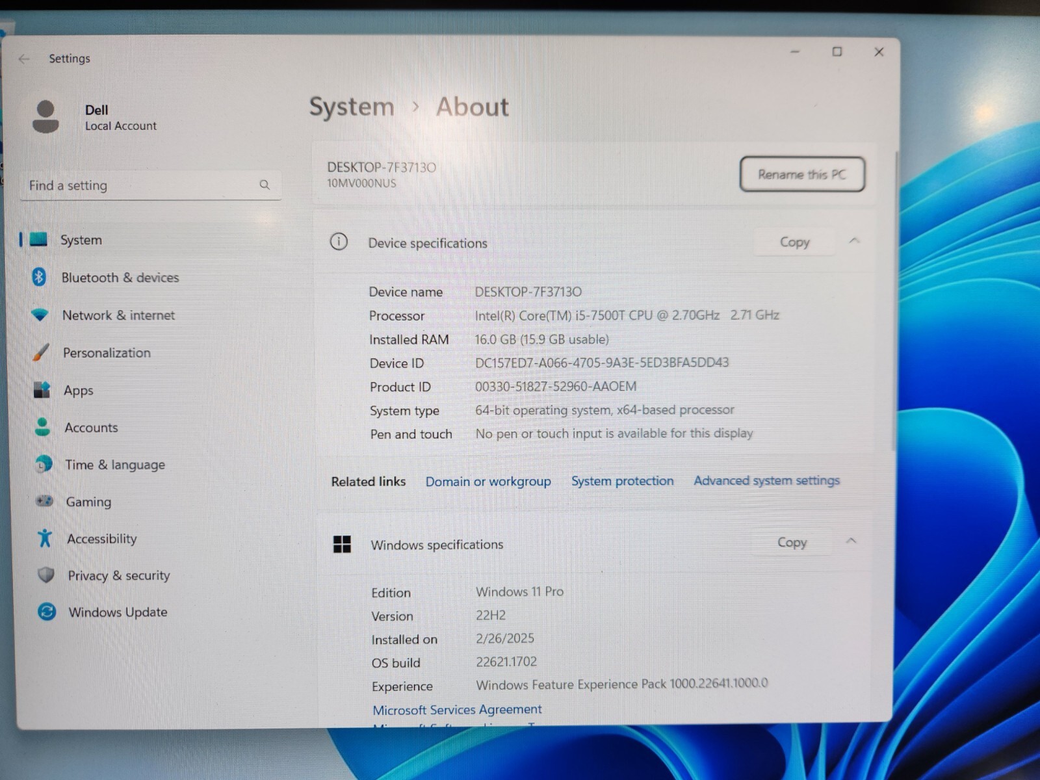The width and height of the screenshot is (1040, 780).
Task: Open Network & internet settings
Action: point(119,315)
